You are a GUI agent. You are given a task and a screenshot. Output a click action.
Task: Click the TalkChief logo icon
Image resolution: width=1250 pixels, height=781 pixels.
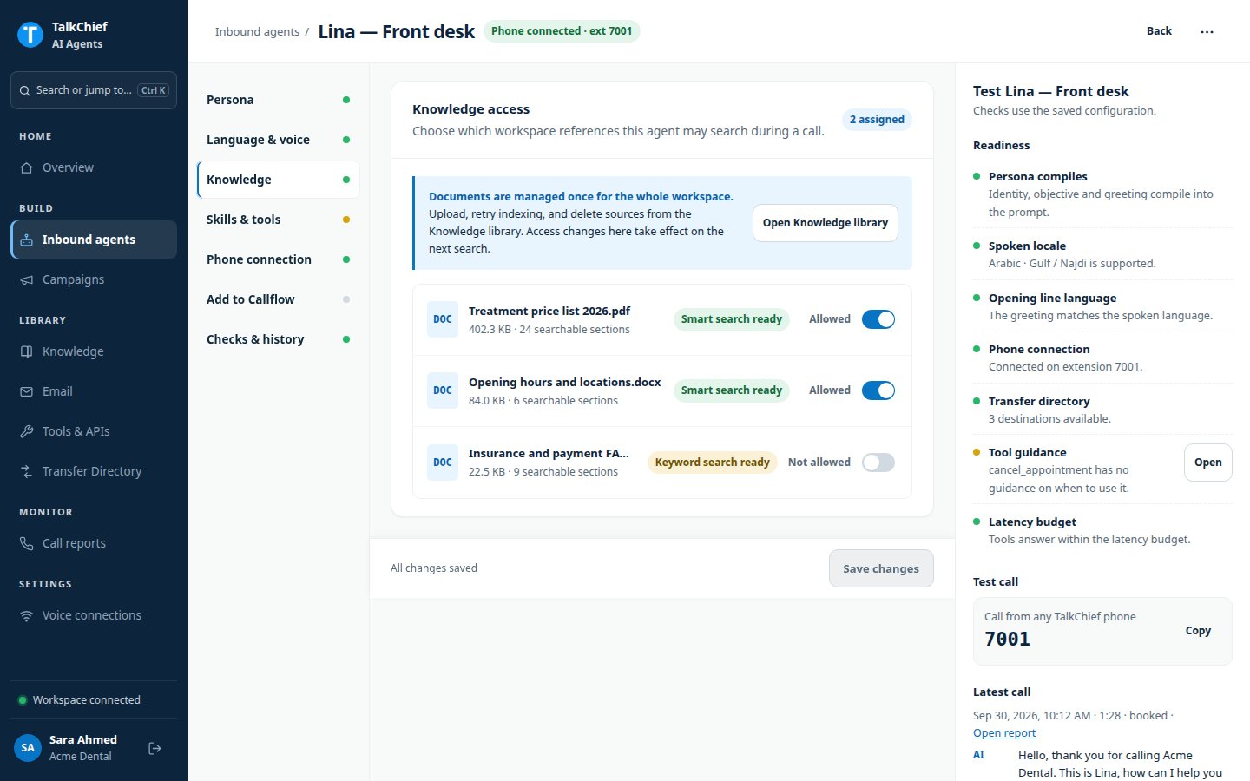point(30,35)
